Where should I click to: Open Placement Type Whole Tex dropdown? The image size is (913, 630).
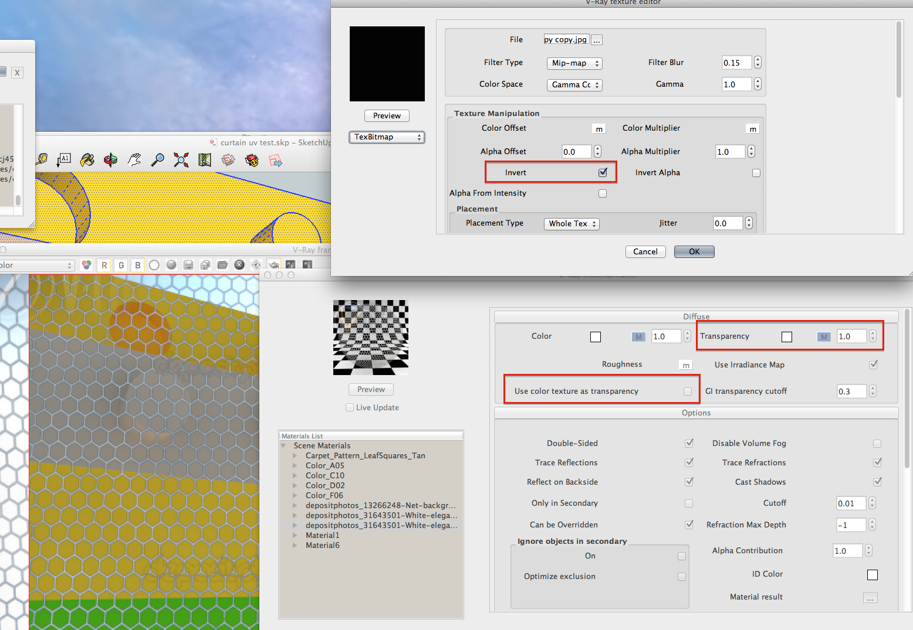click(572, 224)
